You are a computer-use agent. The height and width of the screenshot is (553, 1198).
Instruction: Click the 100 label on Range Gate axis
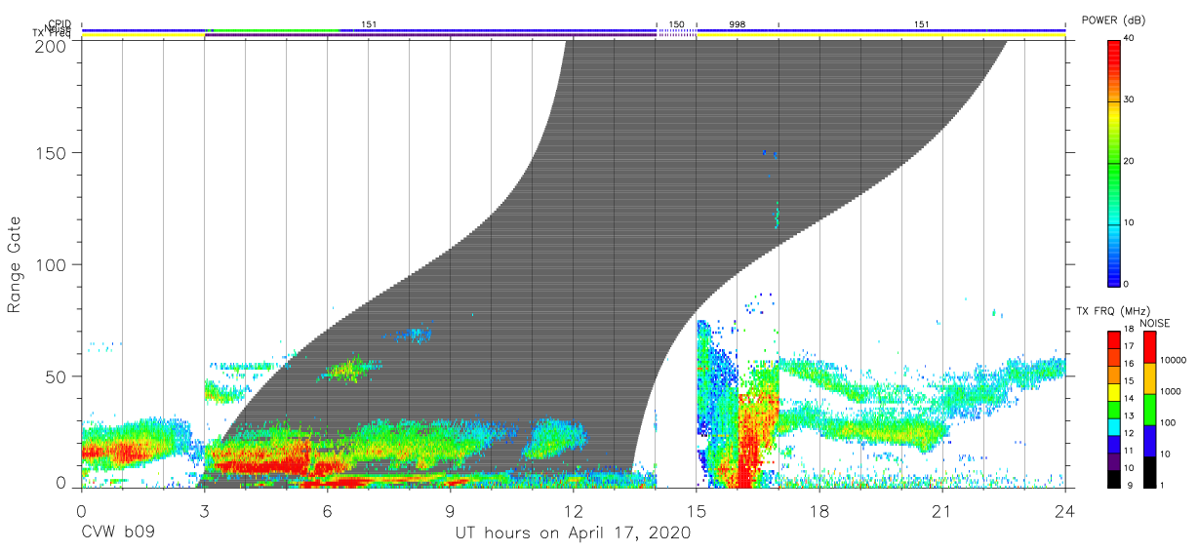point(50,265)
